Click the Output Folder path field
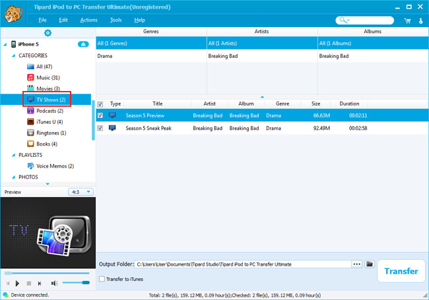 pos(243,264)
